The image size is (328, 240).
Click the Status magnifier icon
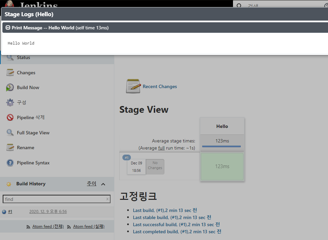(10, 57)
